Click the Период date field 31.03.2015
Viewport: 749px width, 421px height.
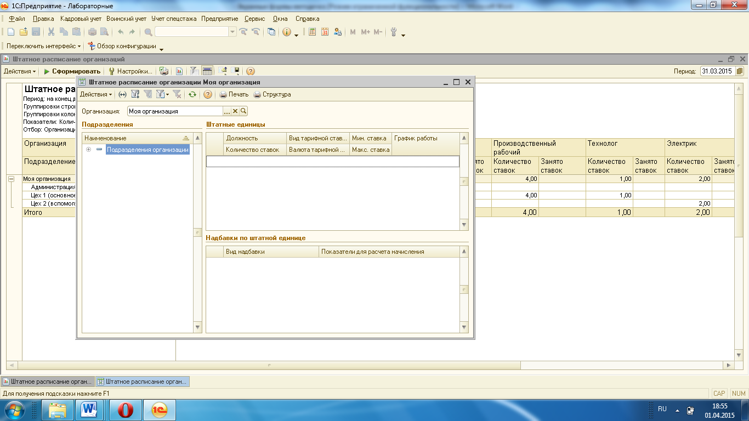pyautogui.click(x=717, y=71)
